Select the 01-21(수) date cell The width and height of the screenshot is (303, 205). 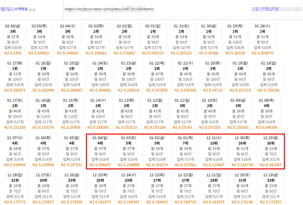pos(185,63)
